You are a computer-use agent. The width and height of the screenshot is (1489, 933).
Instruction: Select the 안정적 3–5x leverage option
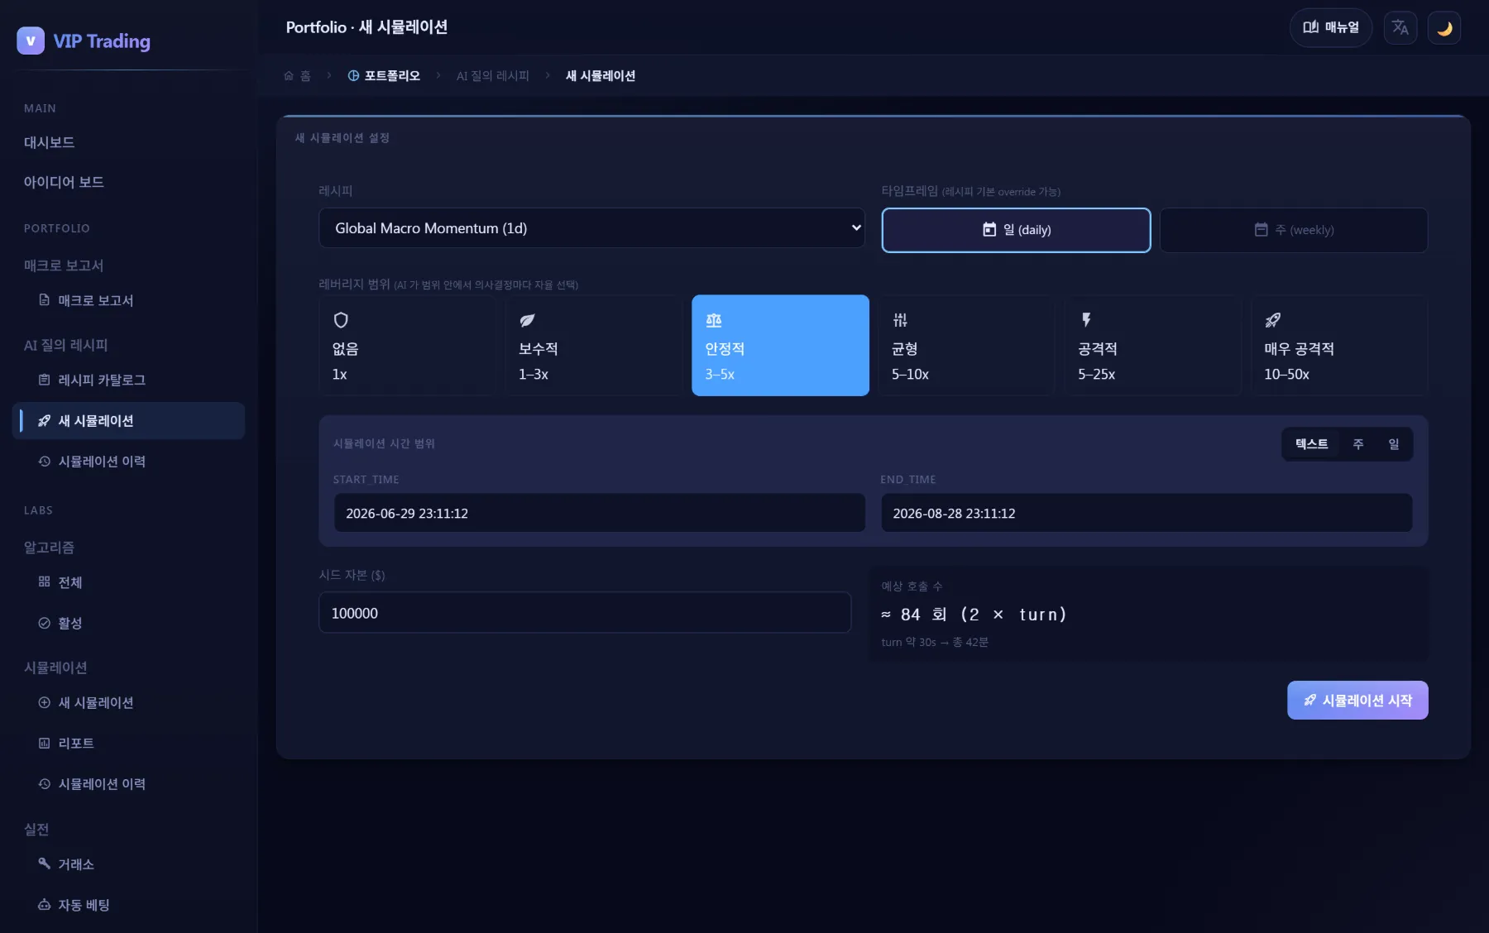coord(780,346)
